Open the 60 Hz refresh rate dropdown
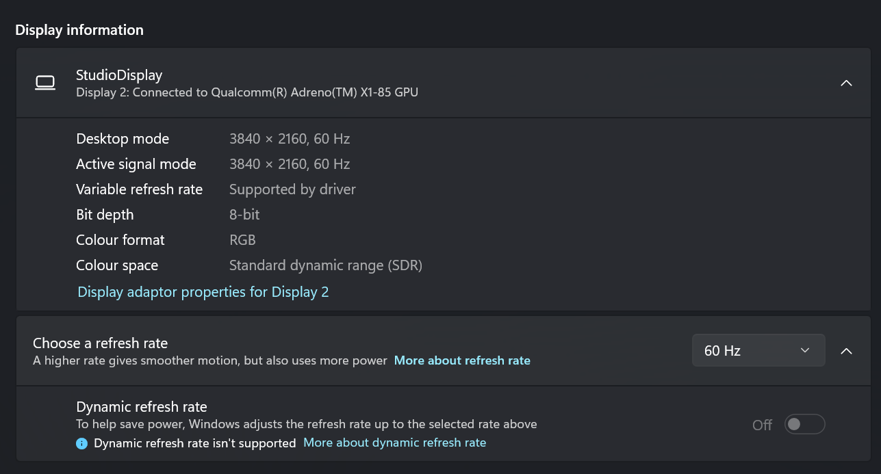 click(x=758, y=351)
